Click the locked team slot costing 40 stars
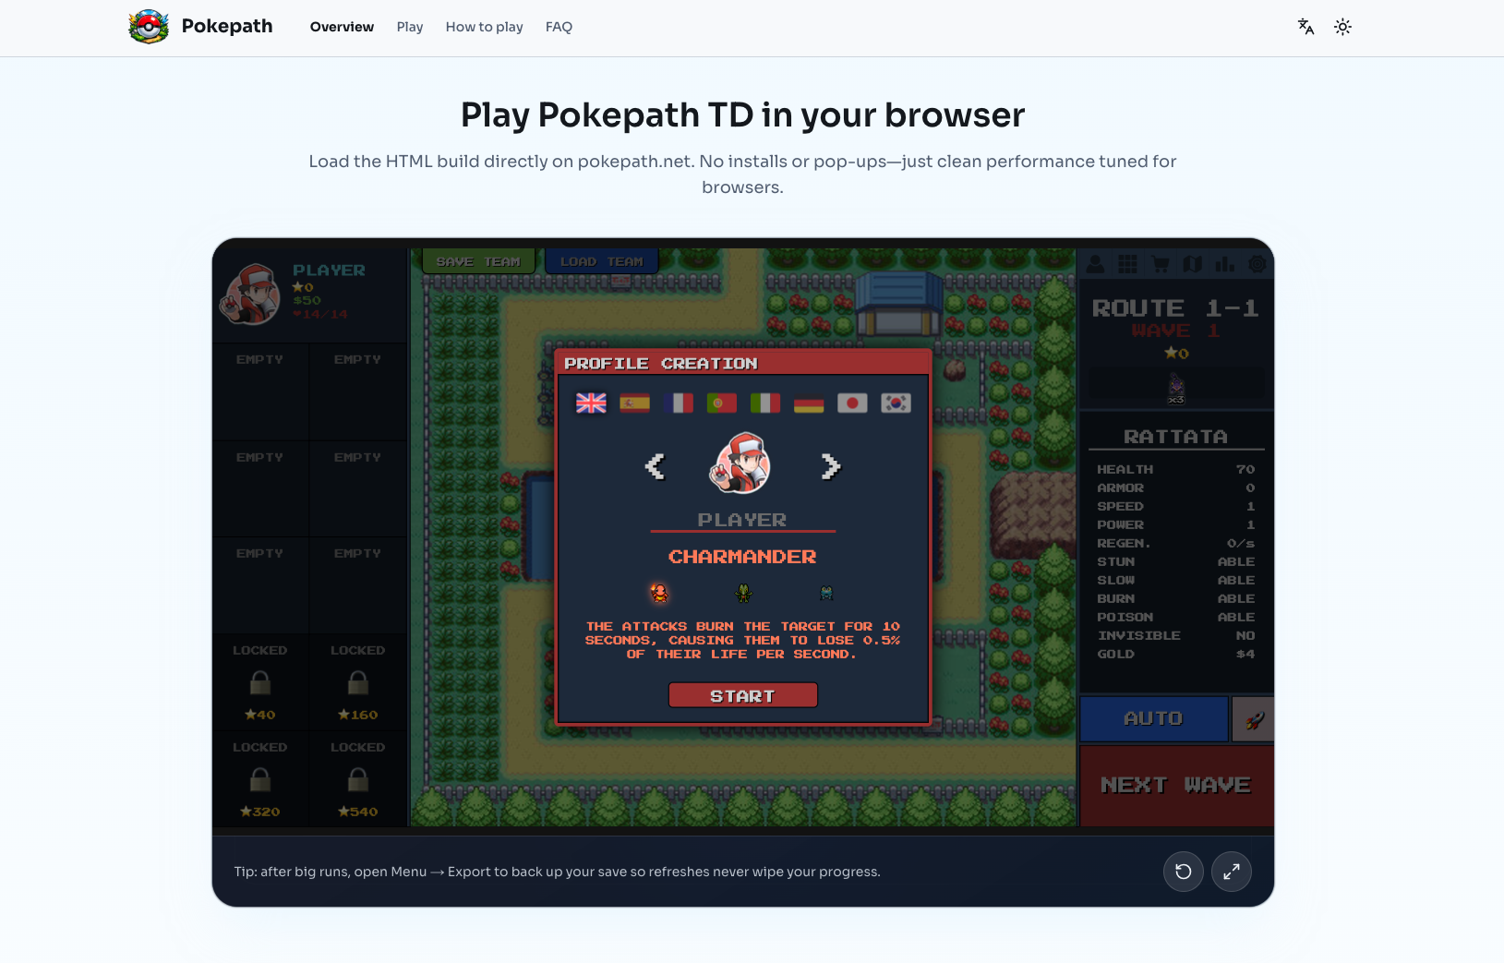 coord(259,682)
